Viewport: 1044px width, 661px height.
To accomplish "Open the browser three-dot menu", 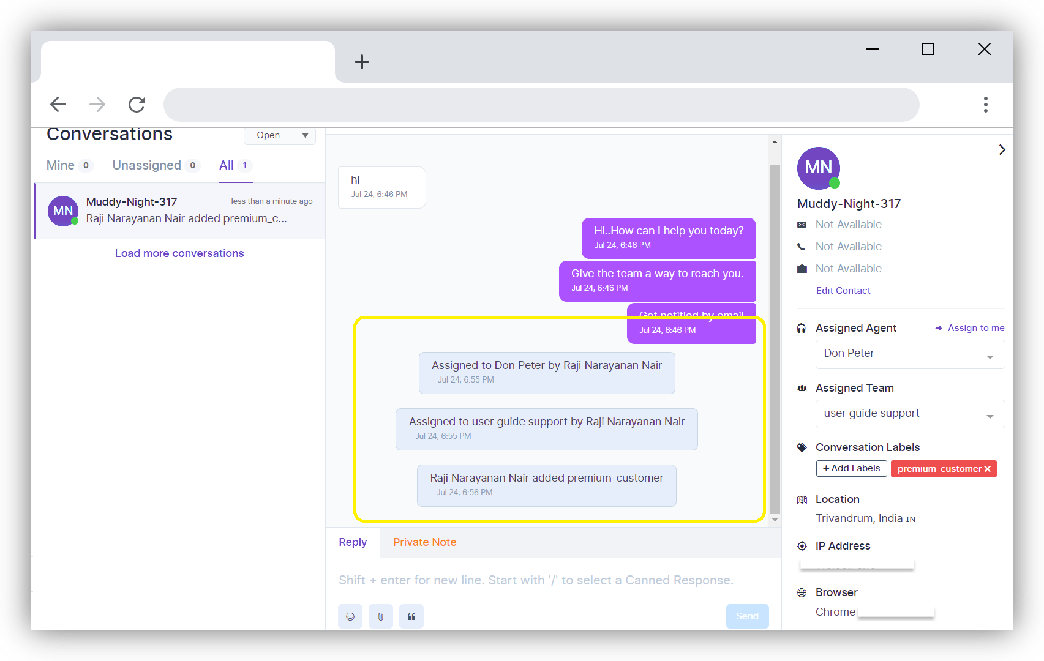I will point(985,105).
